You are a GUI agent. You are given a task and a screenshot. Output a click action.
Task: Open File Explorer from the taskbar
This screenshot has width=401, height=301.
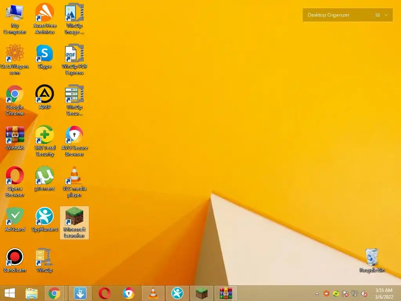point(31,293)
